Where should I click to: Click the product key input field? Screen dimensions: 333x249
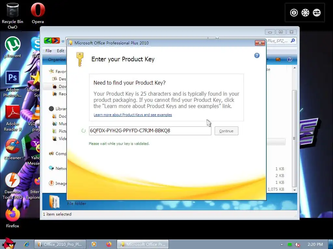(150, 131)
